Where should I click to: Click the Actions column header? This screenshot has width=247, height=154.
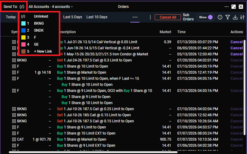click(x=237, y=32)
